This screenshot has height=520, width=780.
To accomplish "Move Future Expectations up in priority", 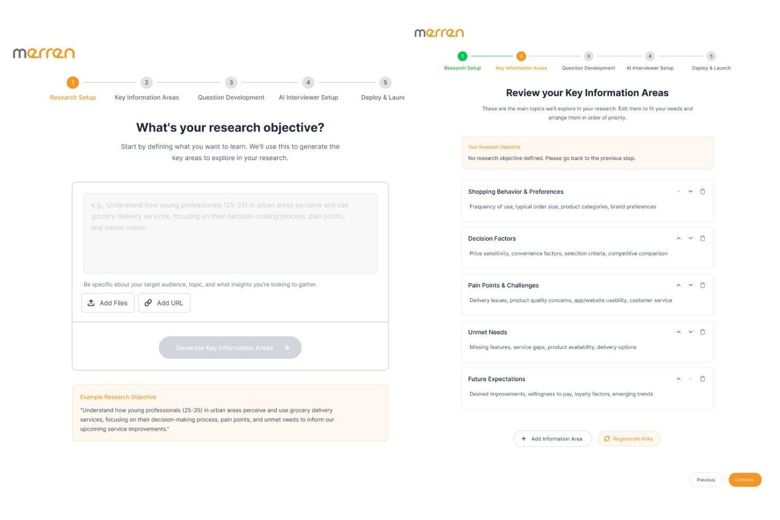I will (678, 379).
